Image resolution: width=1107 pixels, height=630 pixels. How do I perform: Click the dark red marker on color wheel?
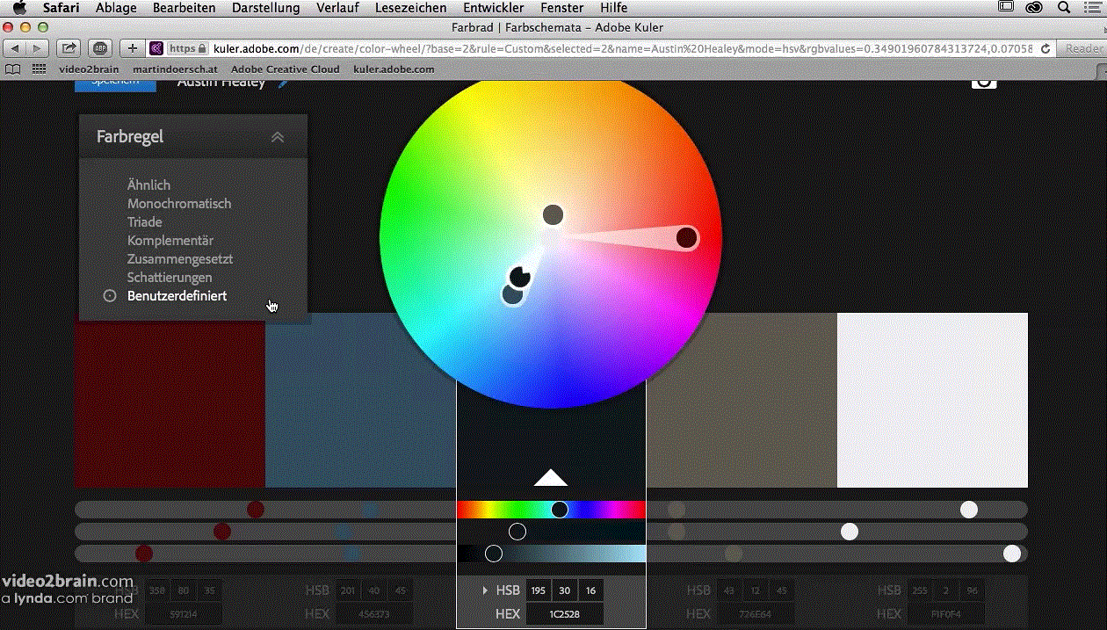click(x=687, y=237)
